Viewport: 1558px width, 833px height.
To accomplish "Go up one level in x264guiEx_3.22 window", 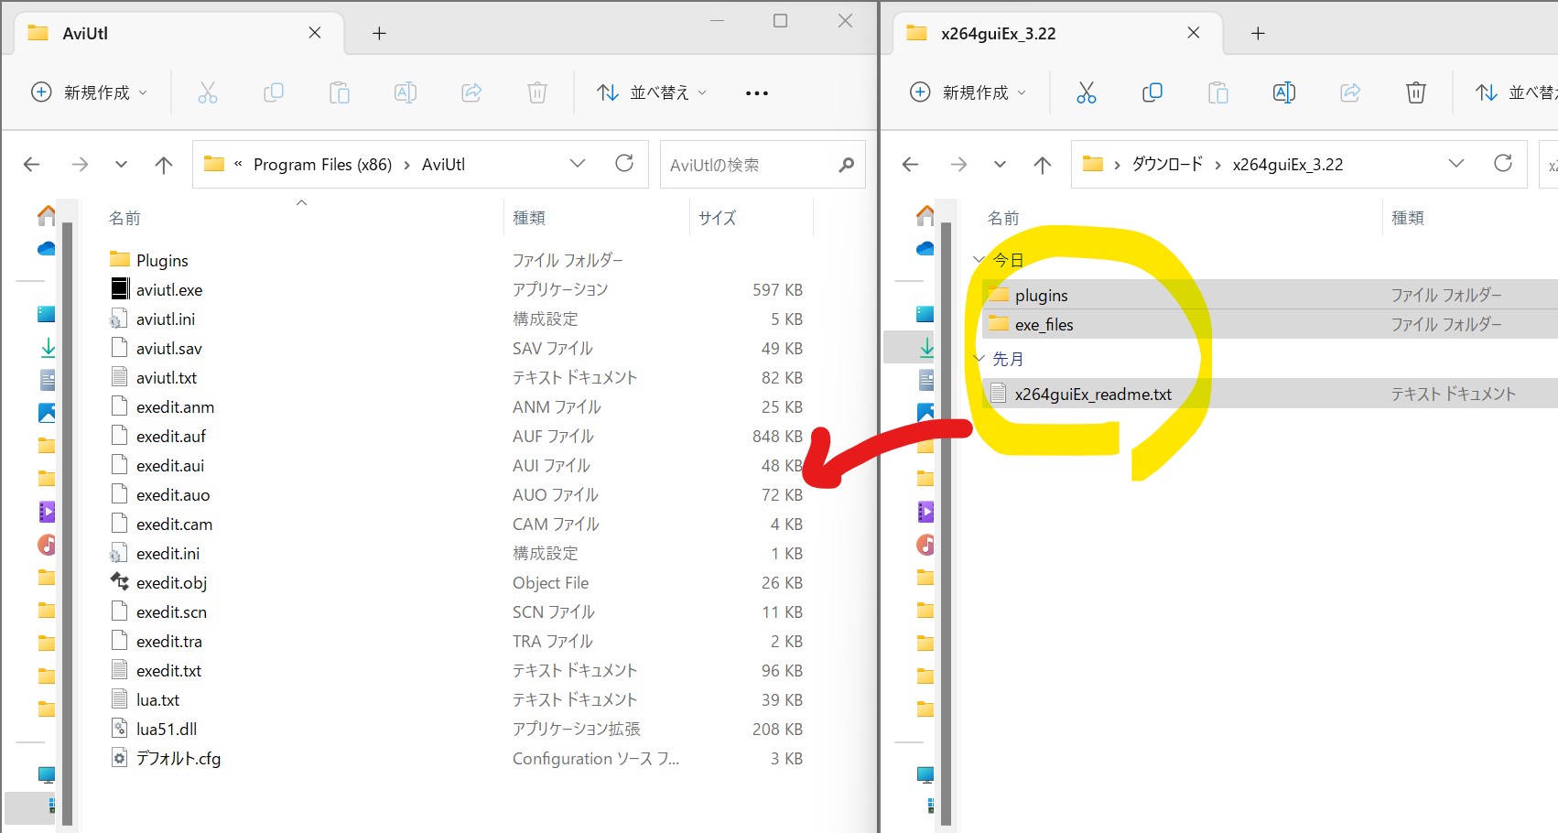I will (x=1043, y=165).
